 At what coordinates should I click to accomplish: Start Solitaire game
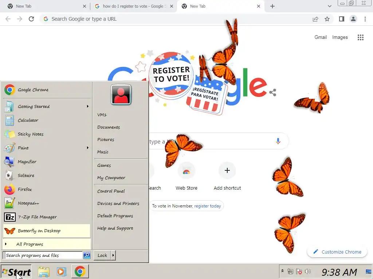tap(47, 175)
